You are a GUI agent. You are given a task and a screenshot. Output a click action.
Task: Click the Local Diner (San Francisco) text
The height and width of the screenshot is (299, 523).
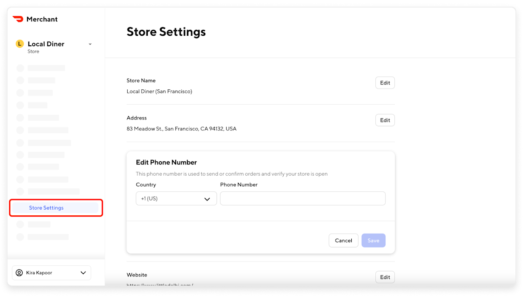point(159,92)
